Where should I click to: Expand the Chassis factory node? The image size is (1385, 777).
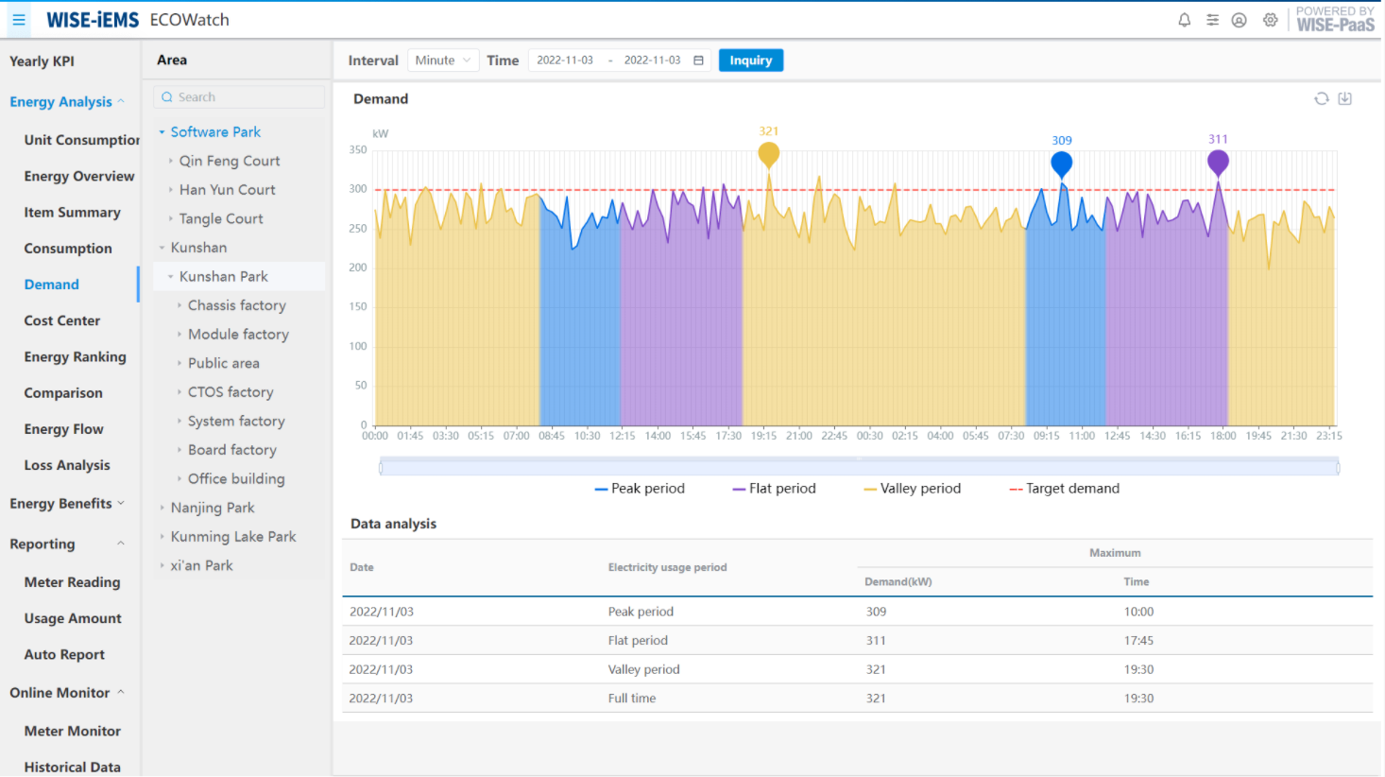tap(181, 304)
